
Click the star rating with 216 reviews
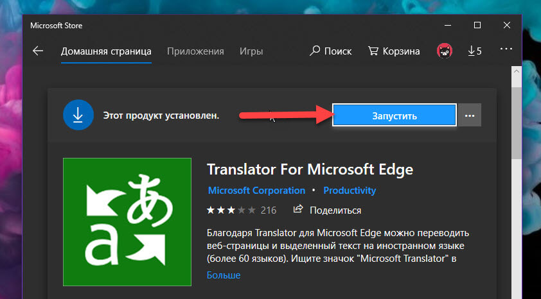coord(242,210)
